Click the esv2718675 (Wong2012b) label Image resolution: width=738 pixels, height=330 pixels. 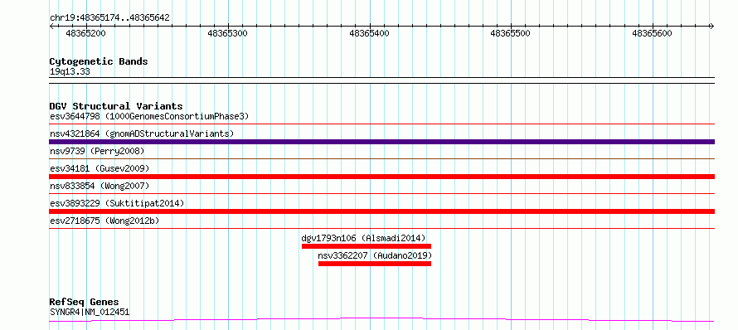pyautogui.click(x=104, y=221)
